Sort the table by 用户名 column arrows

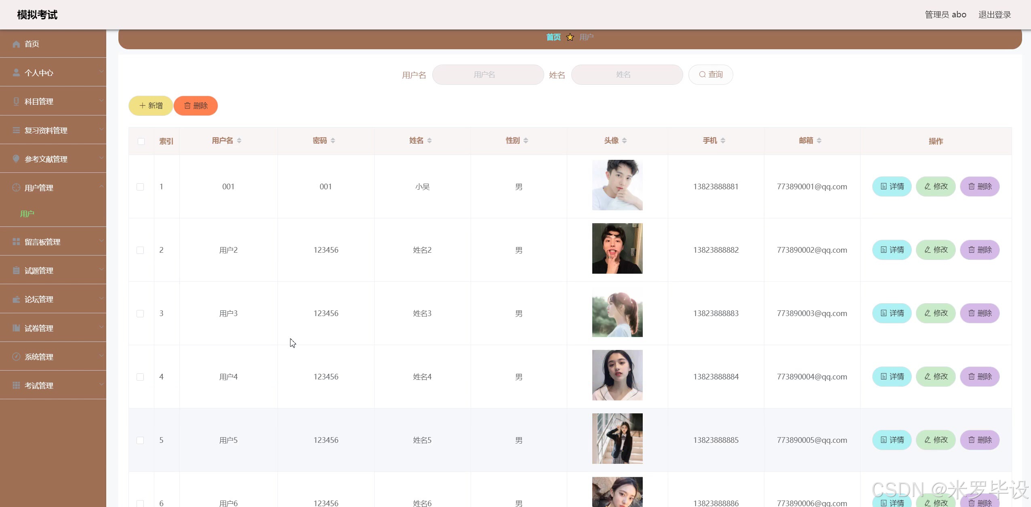[239, 140]
